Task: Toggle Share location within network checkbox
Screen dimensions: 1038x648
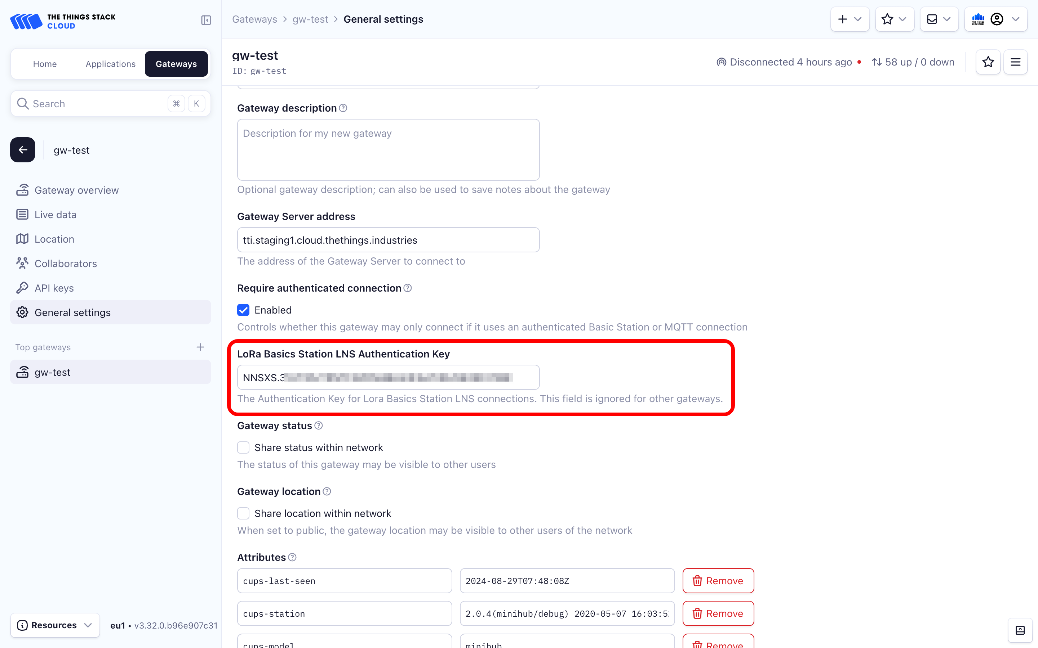Action: click(x=244, y=513)
